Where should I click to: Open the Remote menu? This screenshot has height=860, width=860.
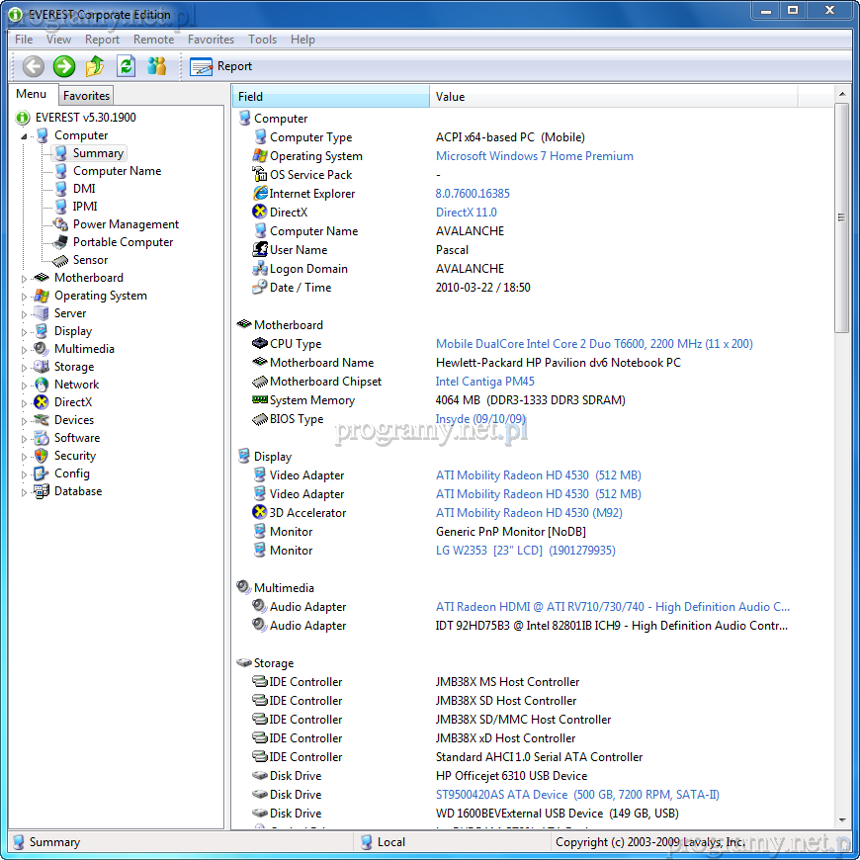coord(153,40)
